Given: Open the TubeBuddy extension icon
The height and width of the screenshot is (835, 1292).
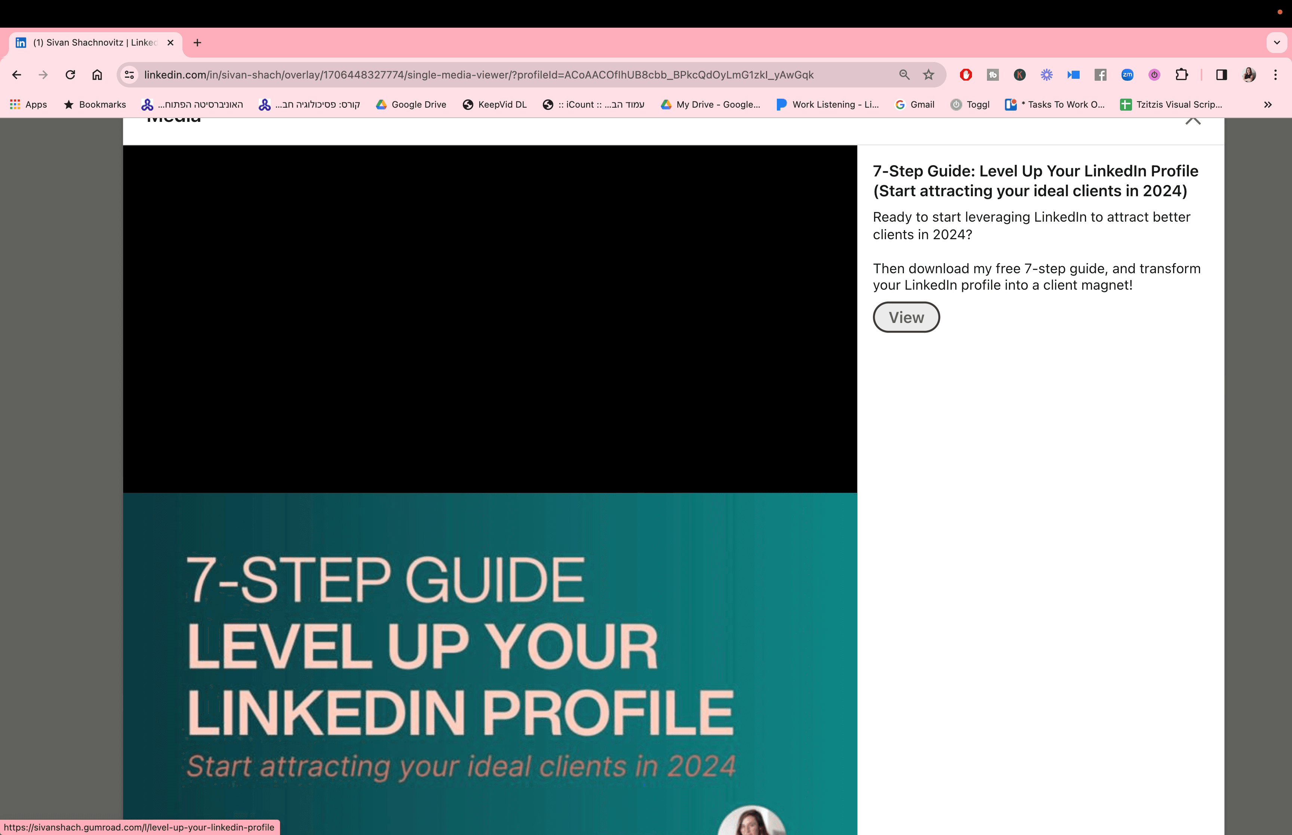Looking at the screenshot, I should tap(993, 75).
